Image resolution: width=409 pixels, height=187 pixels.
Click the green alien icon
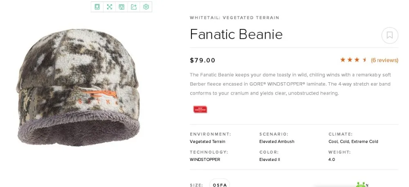pos(361,185)
